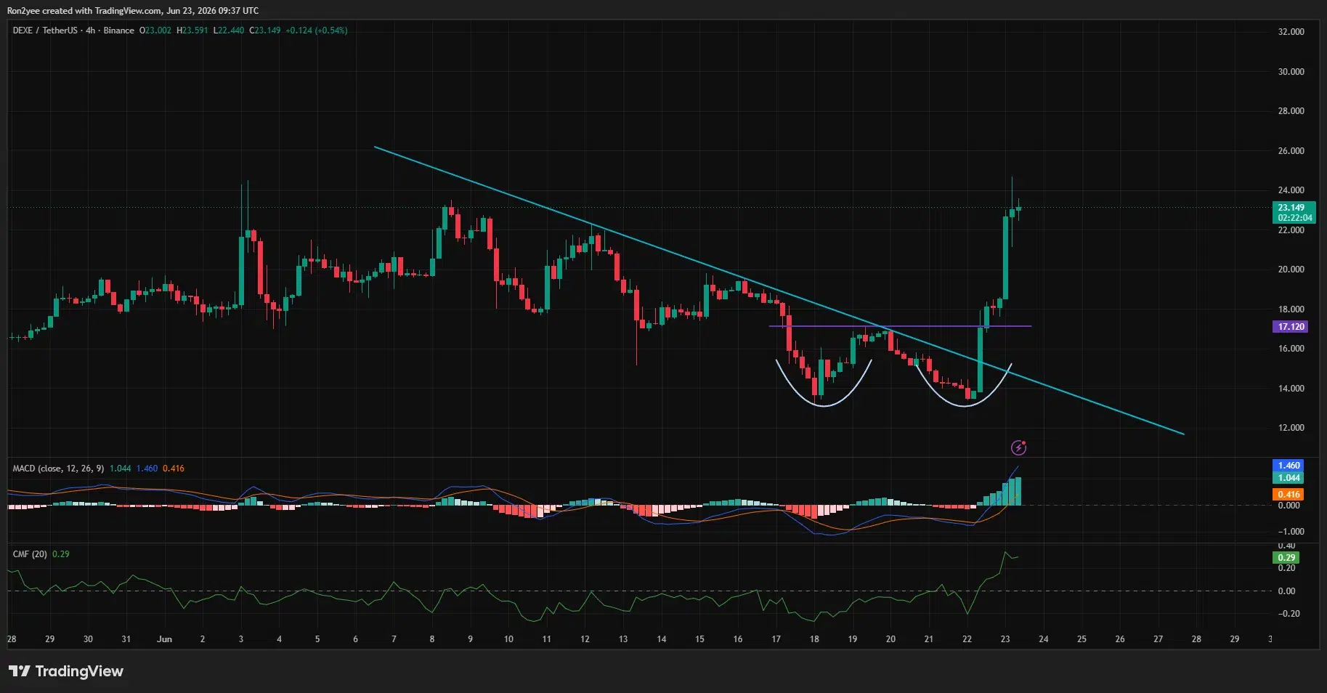This screenshot has height=693, width=1327.
Task: Click the MACD (close, 12, 26, 9) legend
Action: [58, 469]
